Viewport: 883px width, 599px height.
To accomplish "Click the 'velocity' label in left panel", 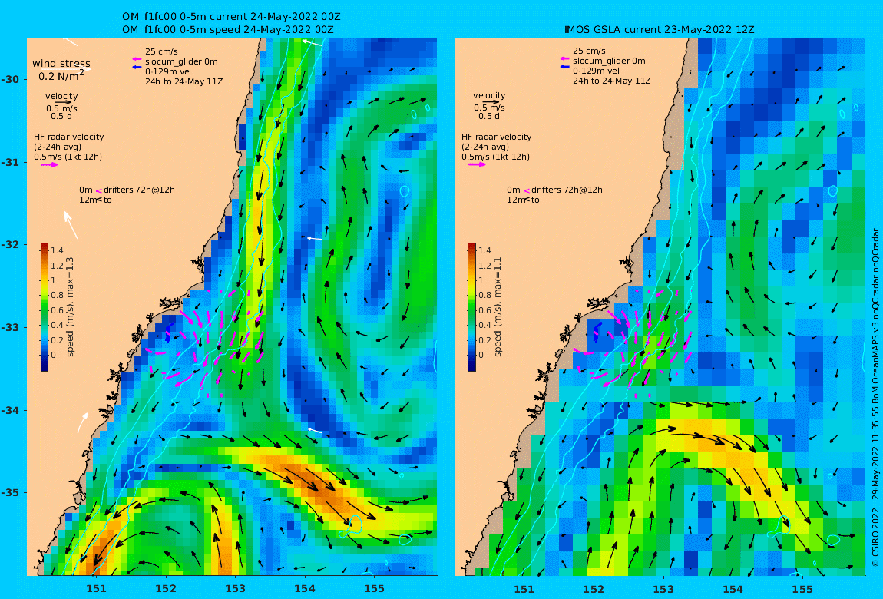I will (61, 96).
